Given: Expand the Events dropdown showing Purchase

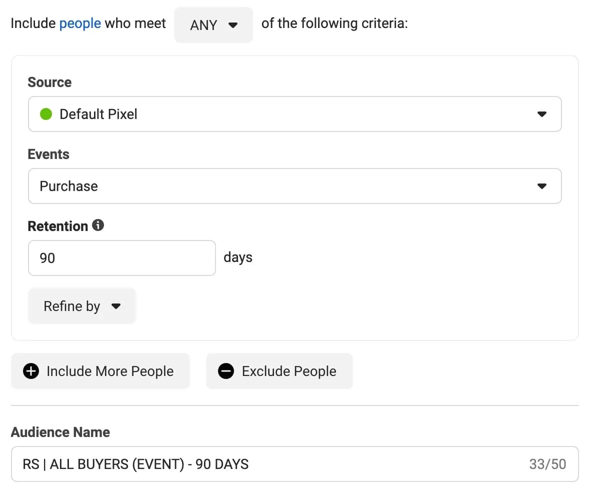Looking at the screenshot, I should click(294, 186).
